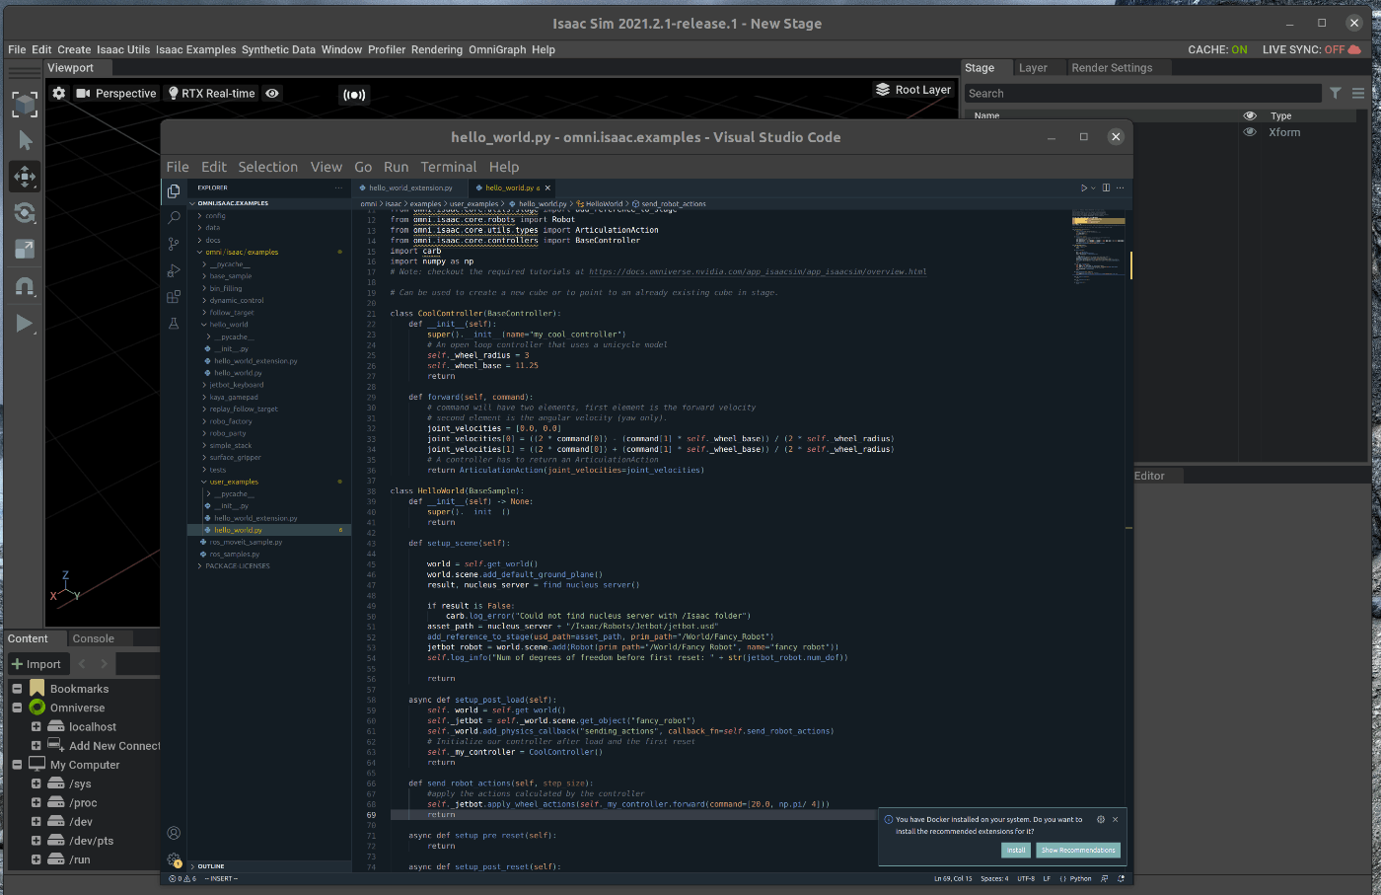Collapse the Omniverse tree node
This screenshot has width=1381, height=895.
tap(17, 708)
